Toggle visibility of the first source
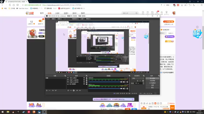The image size is (204, 114). pos(84,78)
